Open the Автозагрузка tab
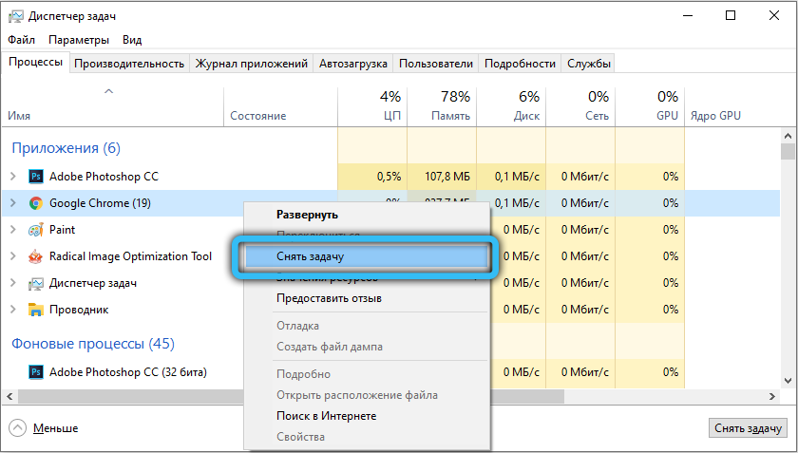The image size is (798, 453). point(352,64)
